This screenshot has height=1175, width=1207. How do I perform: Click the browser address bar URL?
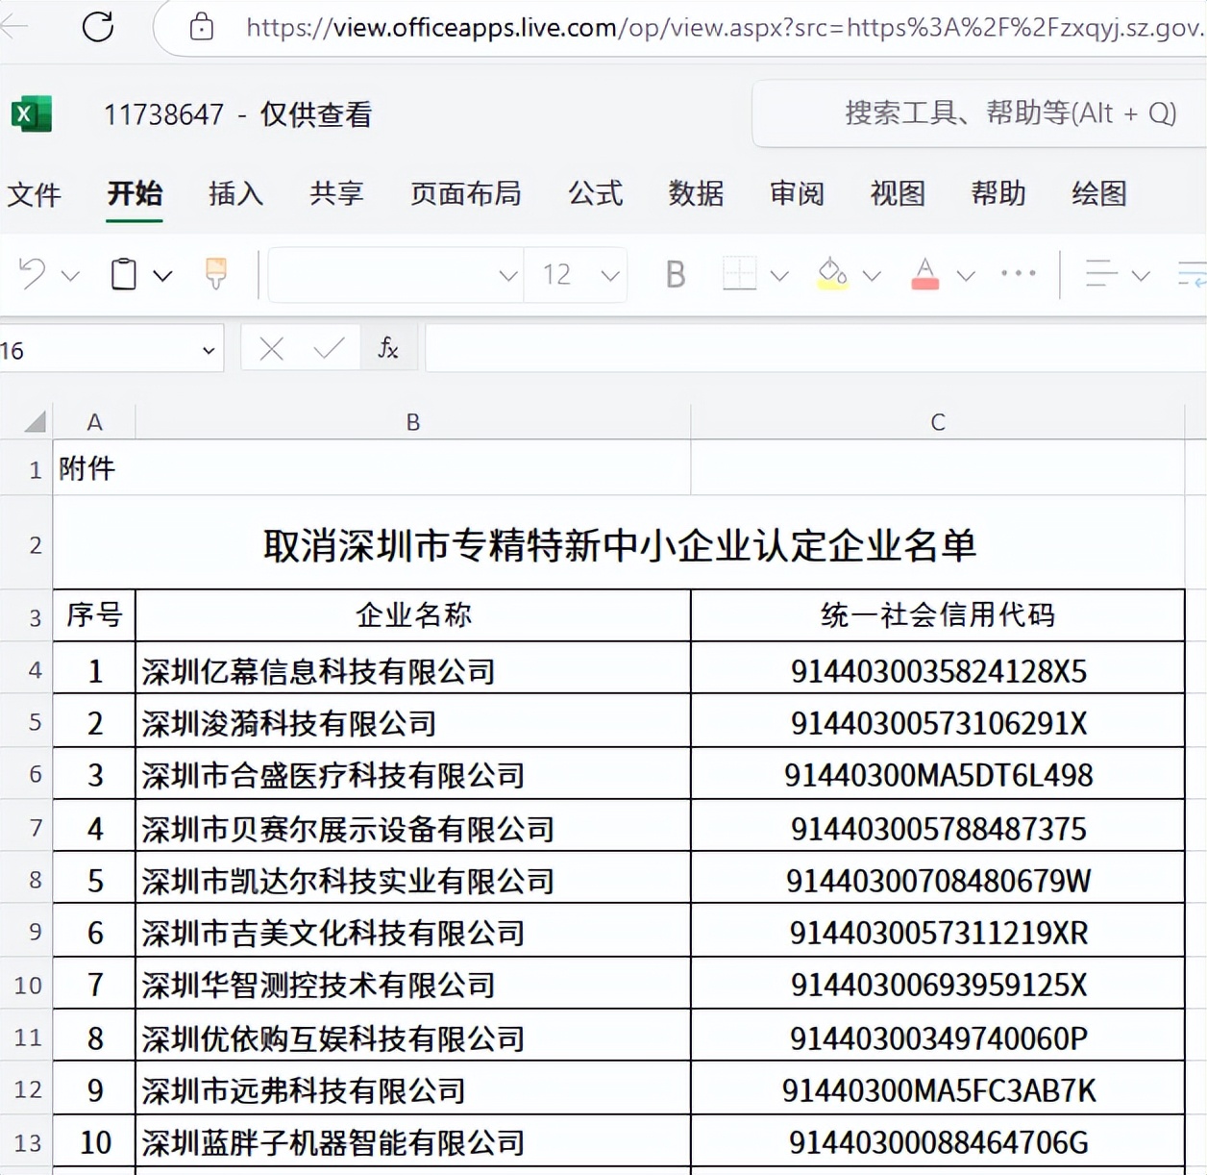(x=726, y=28)
